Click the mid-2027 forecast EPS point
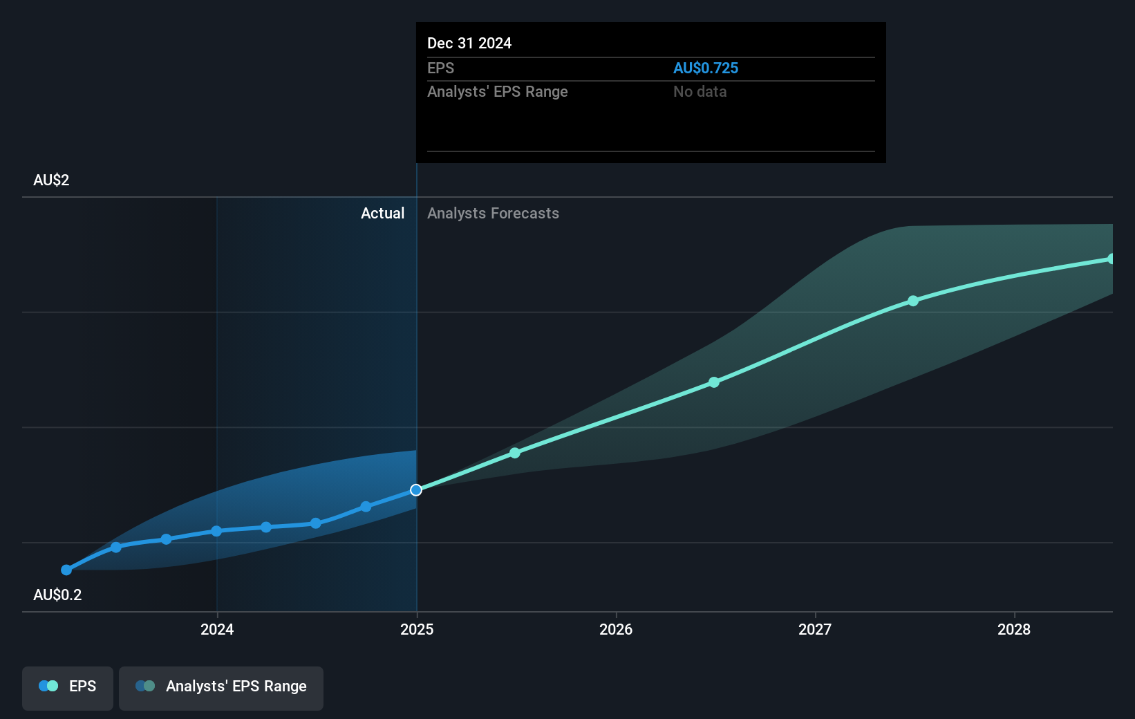The width and height of the screenshot is (1135, 719). 913,301
